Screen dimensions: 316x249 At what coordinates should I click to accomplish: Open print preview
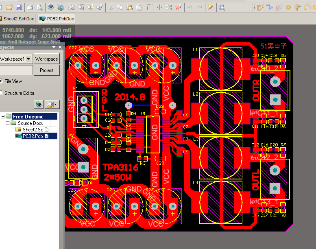[39, 8]
